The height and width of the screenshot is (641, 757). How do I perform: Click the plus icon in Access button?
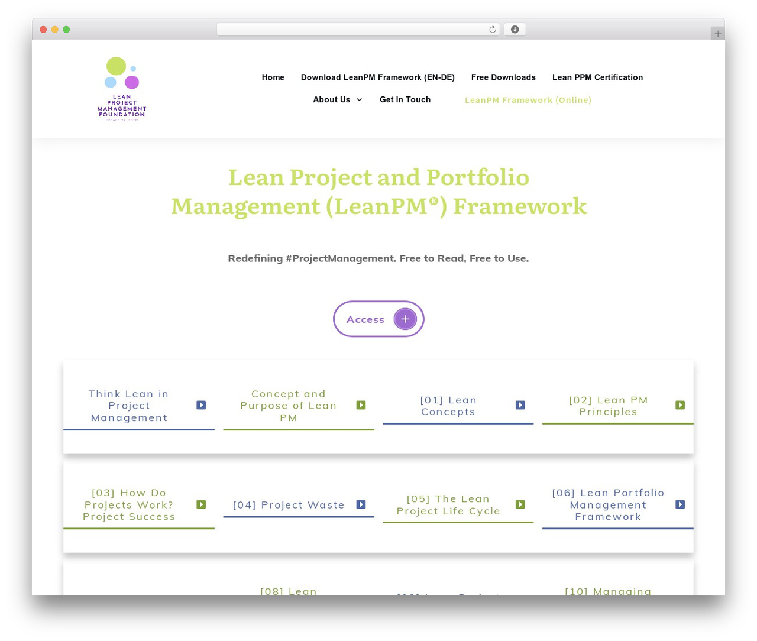[x=405, y=319]
